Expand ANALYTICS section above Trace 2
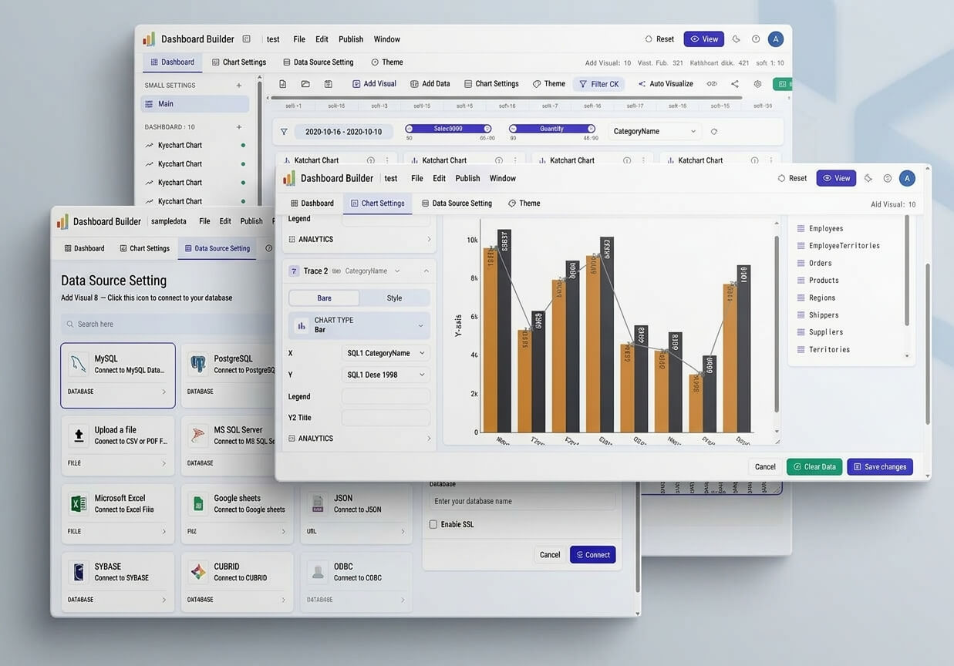Image resolution: width=954 pixels, height=666 pixels. click(x=361, y=240)
